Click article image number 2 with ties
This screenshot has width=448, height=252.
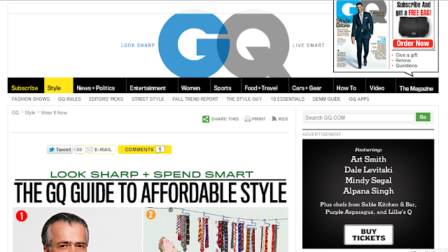point(216,230)
